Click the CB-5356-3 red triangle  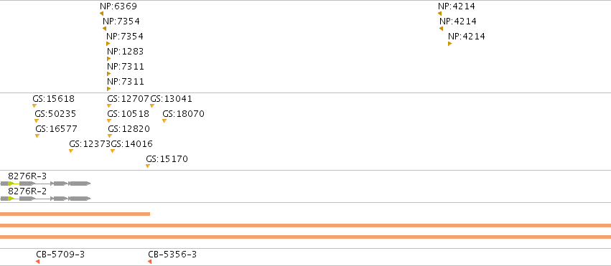pos(149,262)
